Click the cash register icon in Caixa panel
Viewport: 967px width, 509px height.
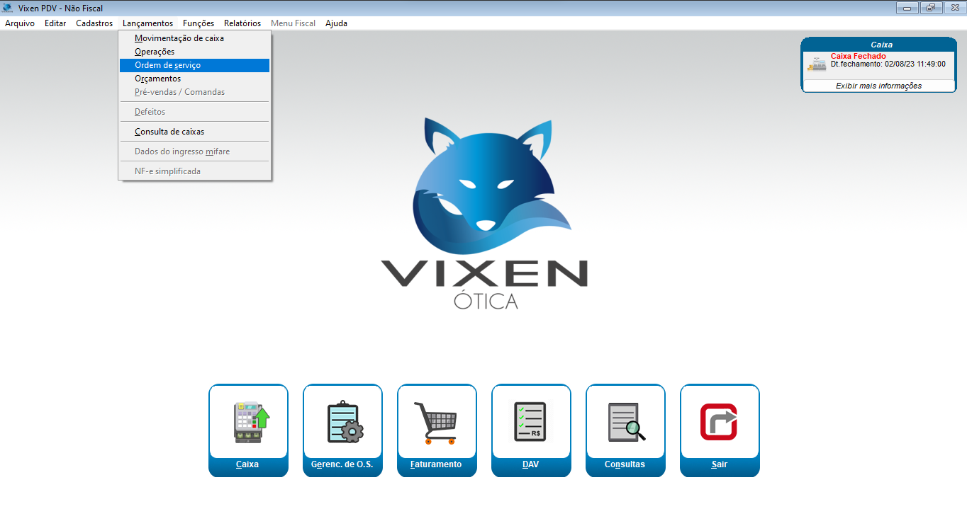(x=817, y=64)
